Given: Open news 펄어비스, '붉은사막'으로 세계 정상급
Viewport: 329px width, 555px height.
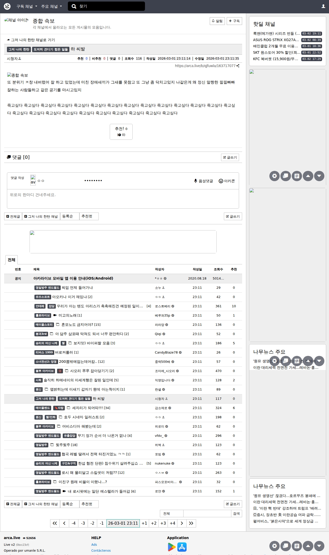Looking at the screenshot, I should tap(286, 521).
